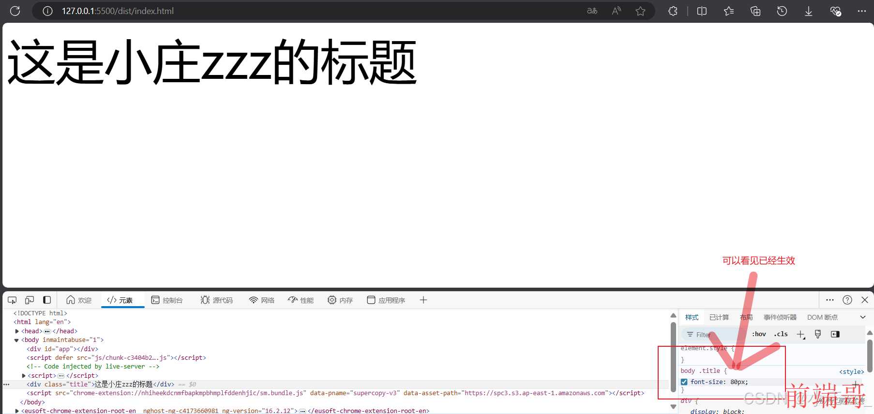
Task: Open the 应用程序 Application tab
Action: coord(386,300)
